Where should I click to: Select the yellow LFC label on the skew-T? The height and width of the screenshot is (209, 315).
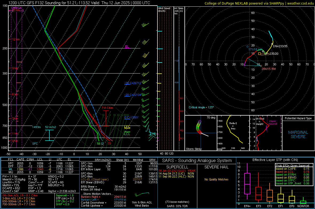click(x=127, y=127)
